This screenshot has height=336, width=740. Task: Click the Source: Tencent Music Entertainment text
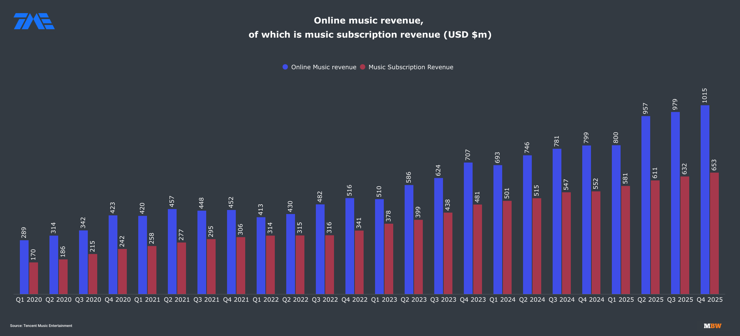click(x=41, y=326)
